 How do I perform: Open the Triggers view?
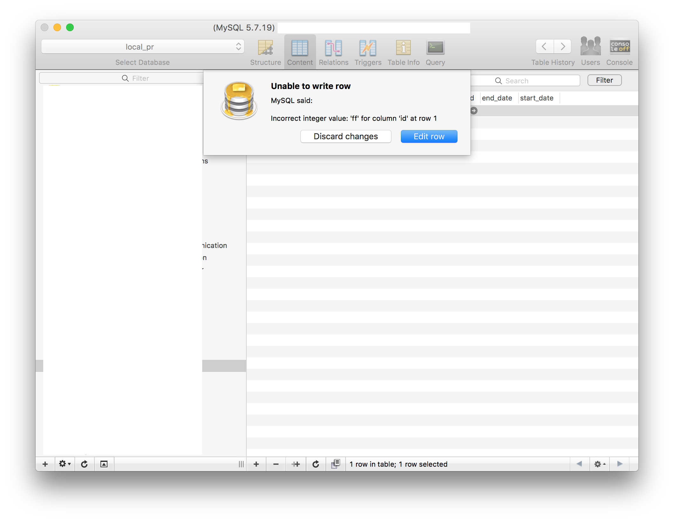(368, 52)
